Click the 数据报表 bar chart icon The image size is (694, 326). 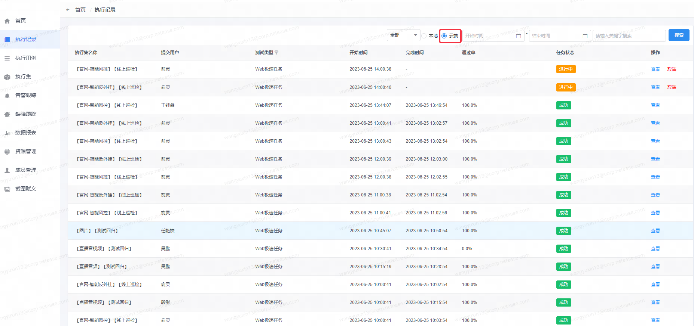[x=7, y=133]
